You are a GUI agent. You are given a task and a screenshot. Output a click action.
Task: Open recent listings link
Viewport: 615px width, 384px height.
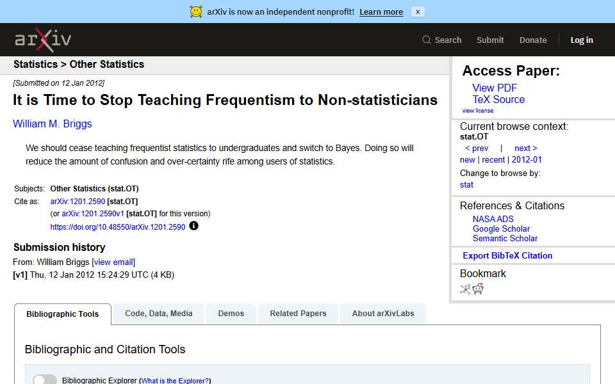pyautogui.click(x=493, y=160)
